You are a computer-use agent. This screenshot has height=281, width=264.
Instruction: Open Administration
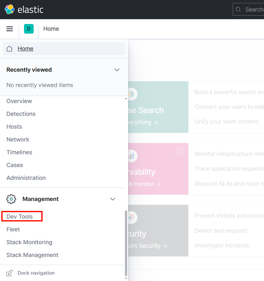(x=26, y=178)
